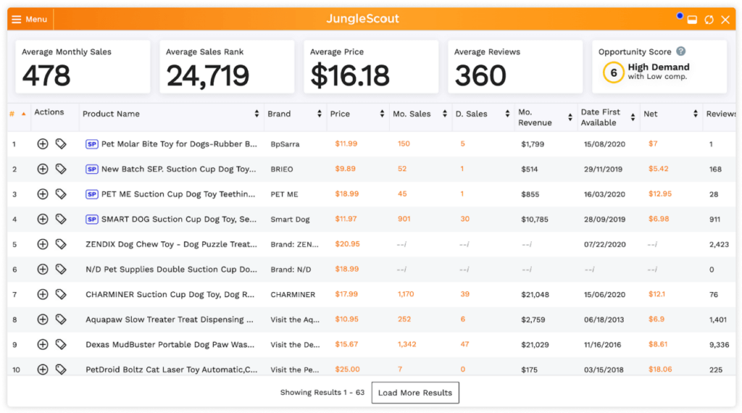The height and width of the screenshot is (413, 742).
Task: Click Net value $18.06
Action: pos(660,370)
